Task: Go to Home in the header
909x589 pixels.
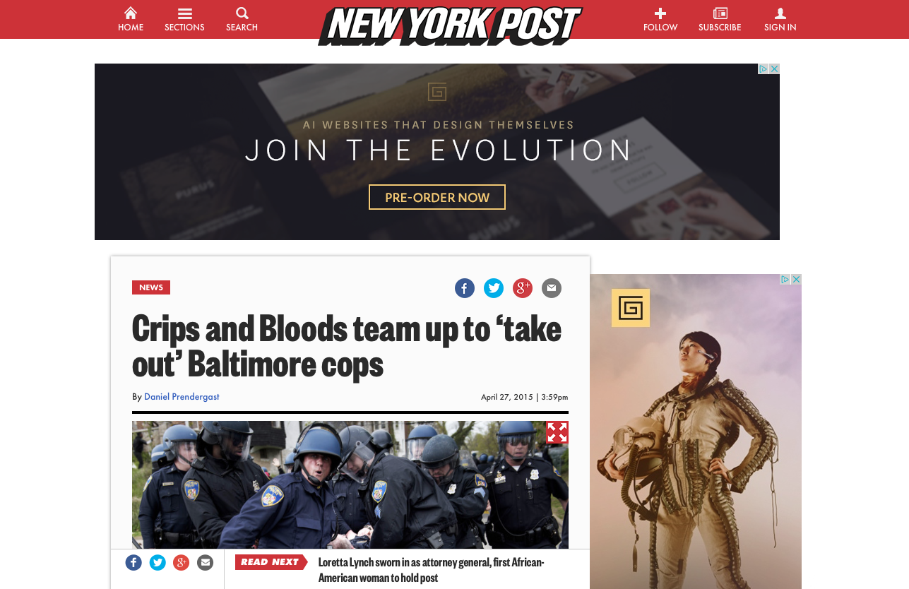Action: (131, 19)
